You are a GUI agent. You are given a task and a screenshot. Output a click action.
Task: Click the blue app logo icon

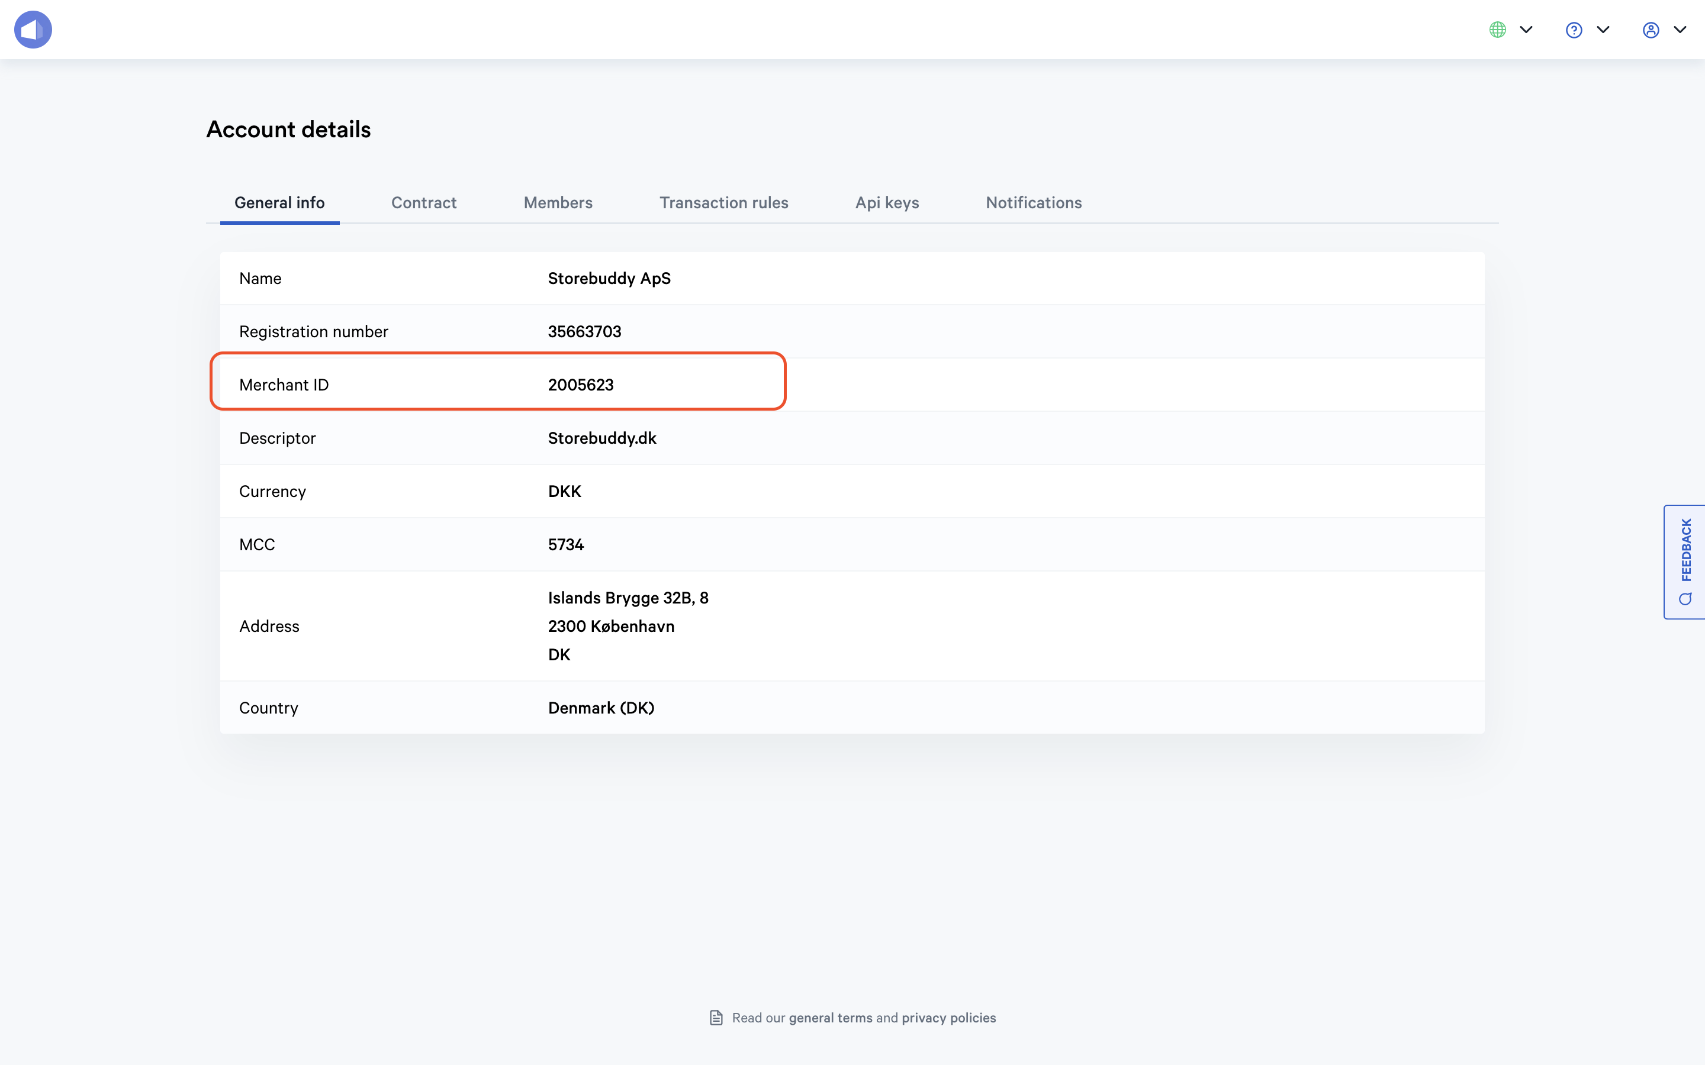(x=33, y=30)
